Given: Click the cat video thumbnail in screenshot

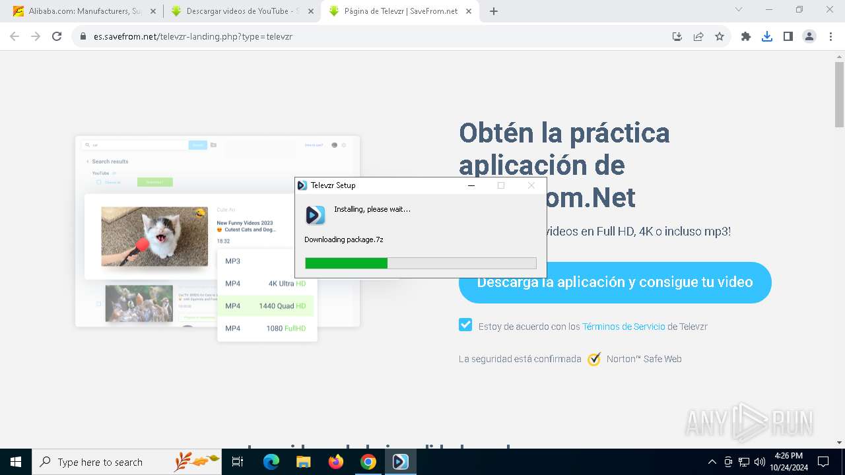Looking at the screenshot, I should tap(154, 237).
